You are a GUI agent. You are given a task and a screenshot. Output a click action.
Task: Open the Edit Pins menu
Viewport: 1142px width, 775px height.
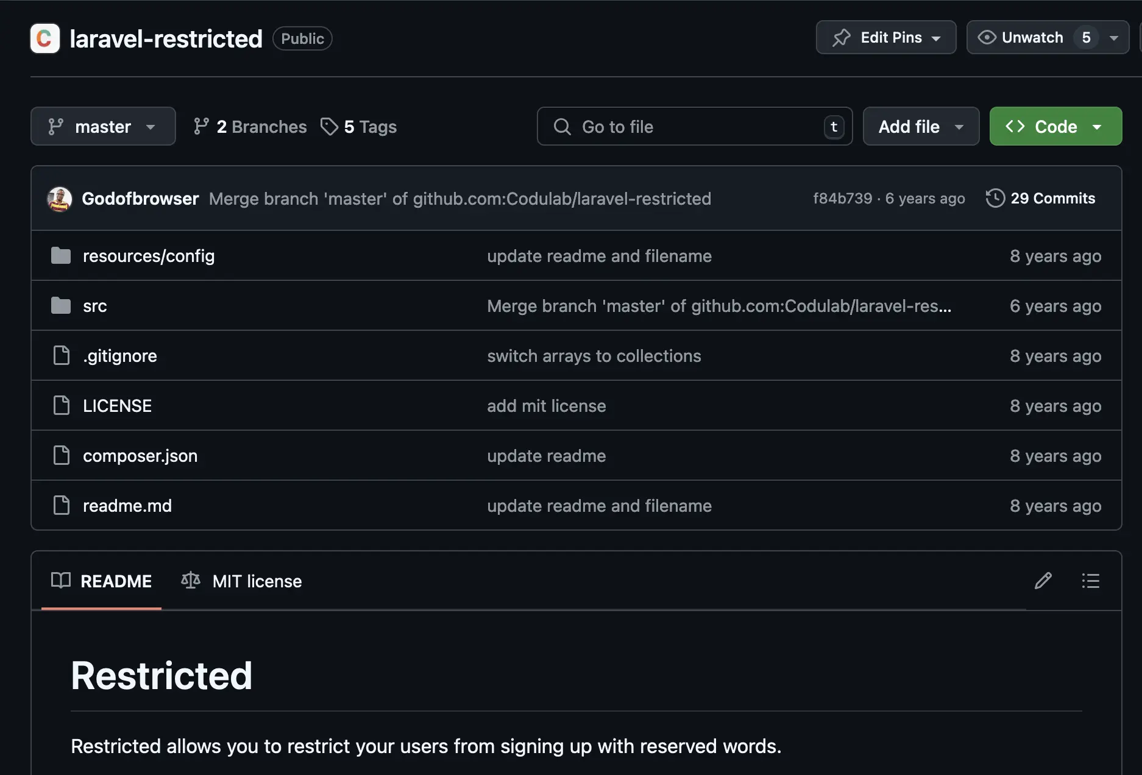[x=885, y=38]
